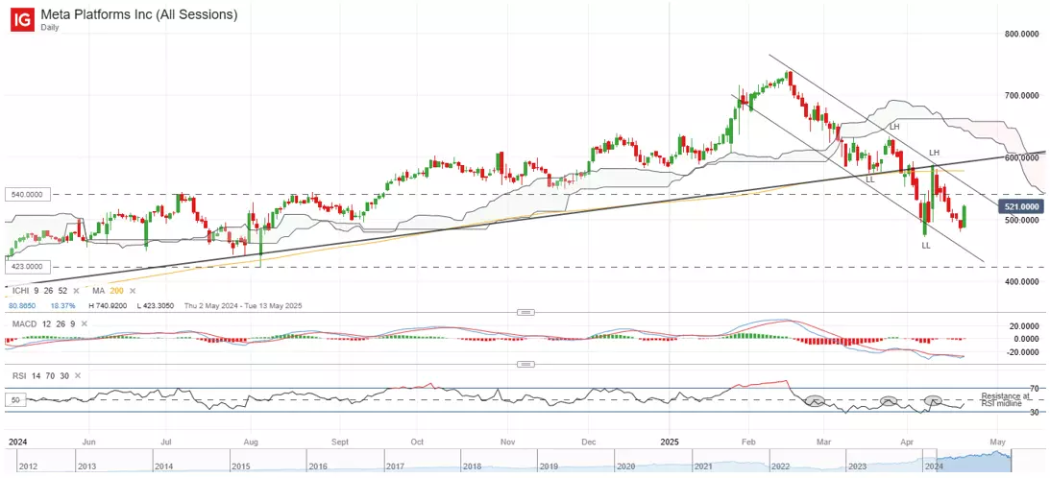
Task: Click the bold 2025 label on time axis
Action: pos(670,442)
